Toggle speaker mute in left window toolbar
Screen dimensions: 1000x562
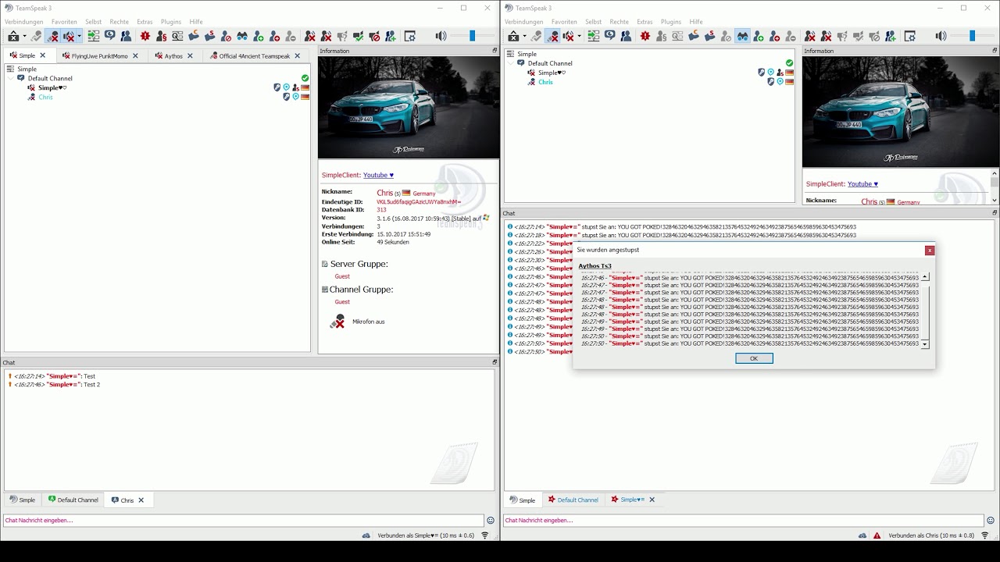pyautogui.click(x=69, y=36)
